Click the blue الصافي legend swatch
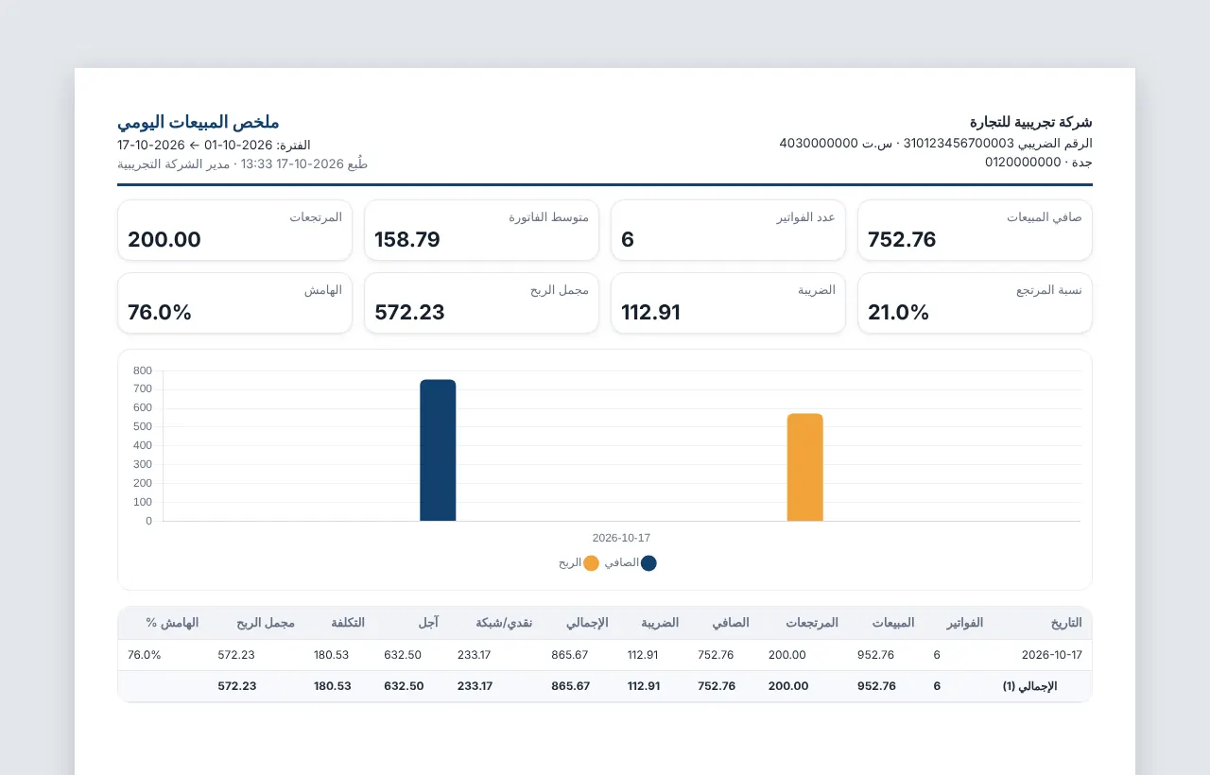The height and width of the screenshot is (775, 1210). pos(648,563)
